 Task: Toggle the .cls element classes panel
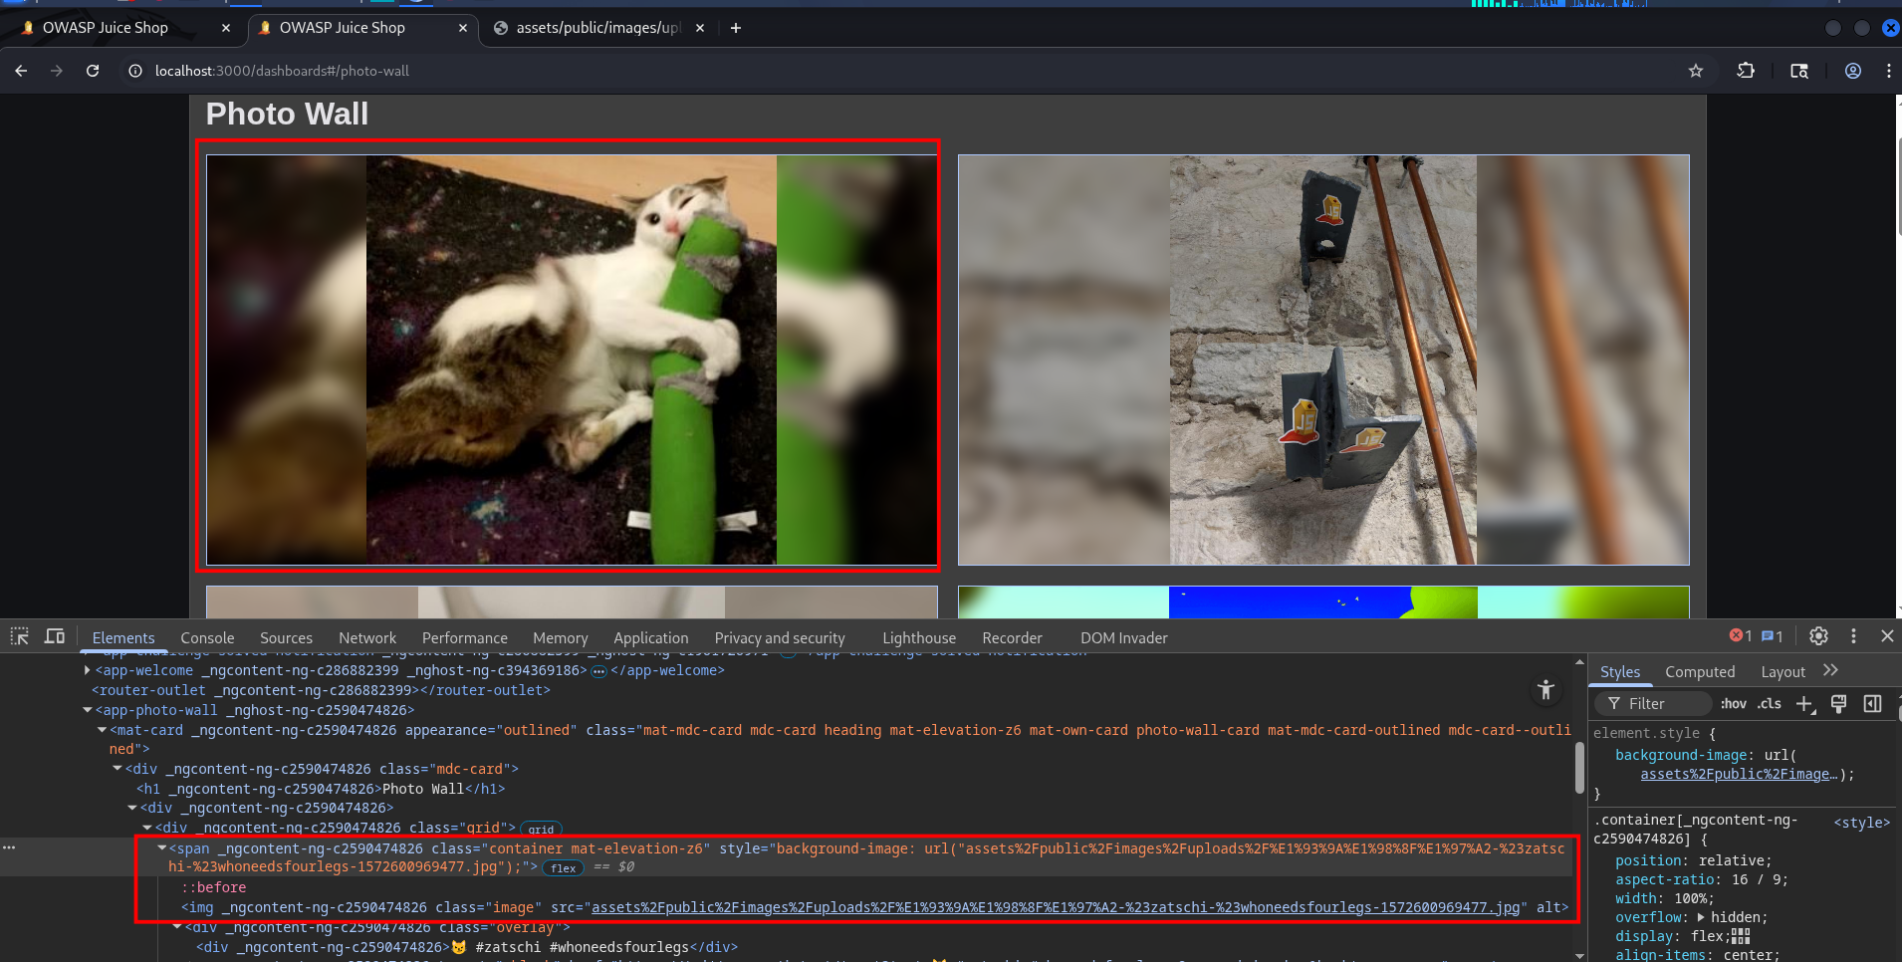pyautogui.click(x=1770, y=704)
